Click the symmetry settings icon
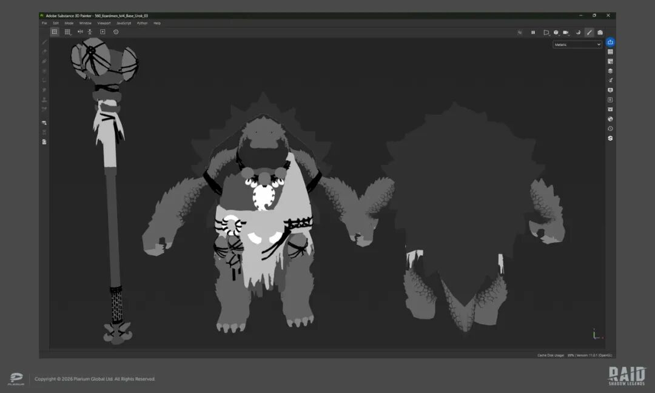Viewport: 655px width, 393px height. (89, 32)
